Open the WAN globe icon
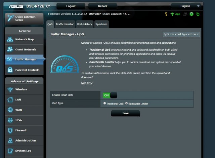The width and height of the screenshot is (215, 158). tap(10, 110)
